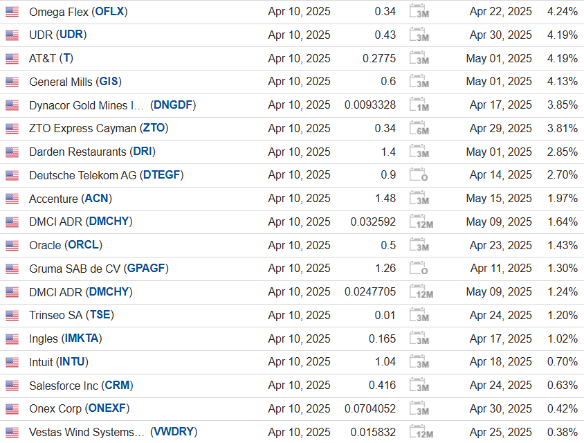Click the US flag icon next to Oracle
The image size is (584, 443).
[x=12, y=246]
